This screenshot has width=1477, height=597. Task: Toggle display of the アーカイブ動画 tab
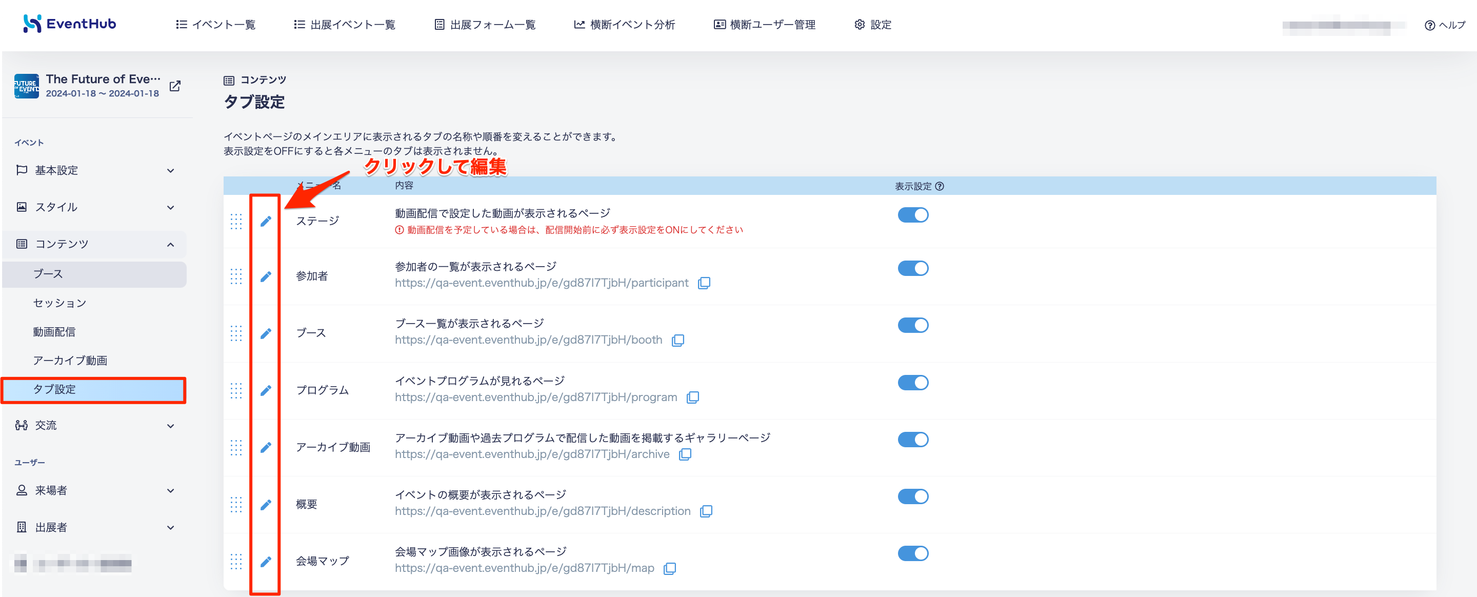(x=913, y=440)
